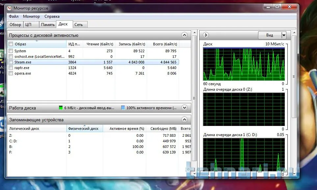
Task: Check the System process checkbox
Action: (11, 51)
